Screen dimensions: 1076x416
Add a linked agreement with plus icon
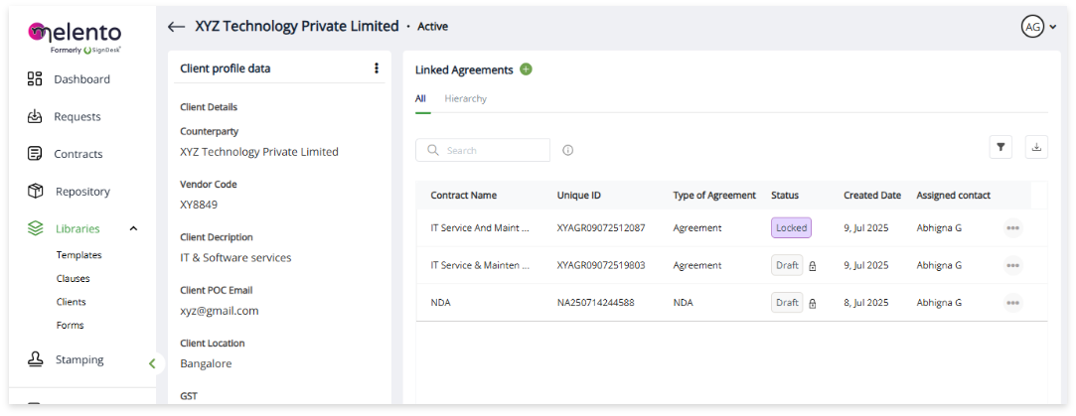[x=526, y=69]
